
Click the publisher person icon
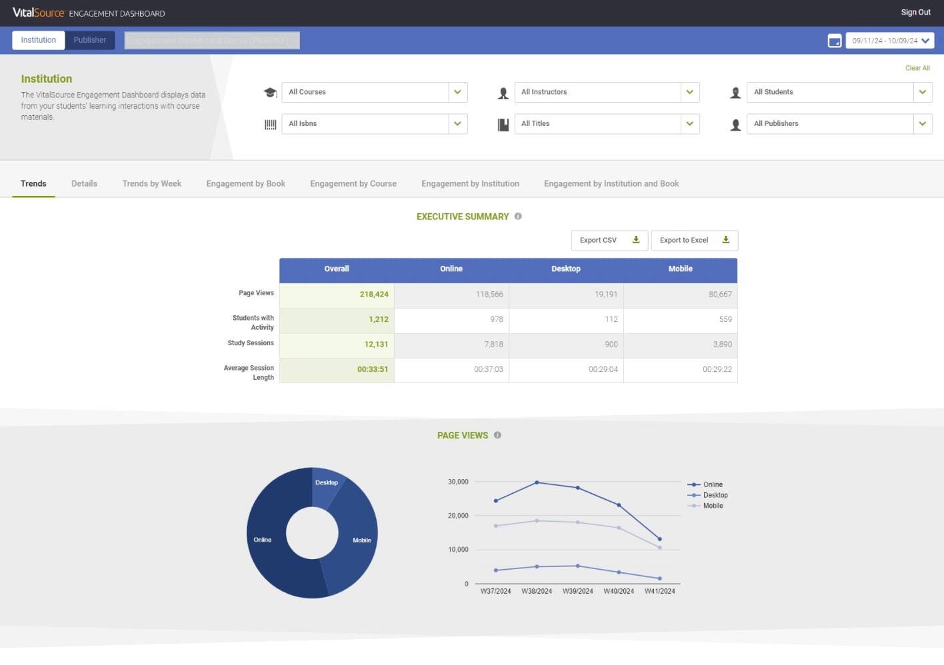(x=735, y=125)
